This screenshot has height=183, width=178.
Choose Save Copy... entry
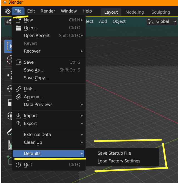pos(49,78)
